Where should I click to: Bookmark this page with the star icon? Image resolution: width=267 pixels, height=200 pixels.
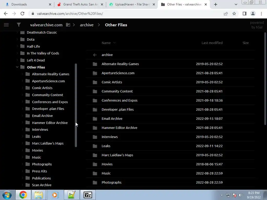click(x=234, y=14)
